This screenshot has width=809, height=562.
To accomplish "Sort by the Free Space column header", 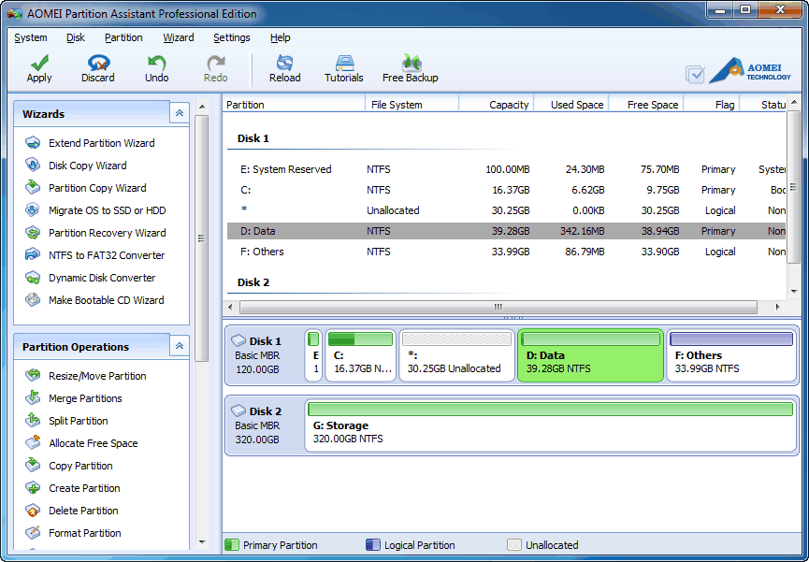I will [646, 104].
